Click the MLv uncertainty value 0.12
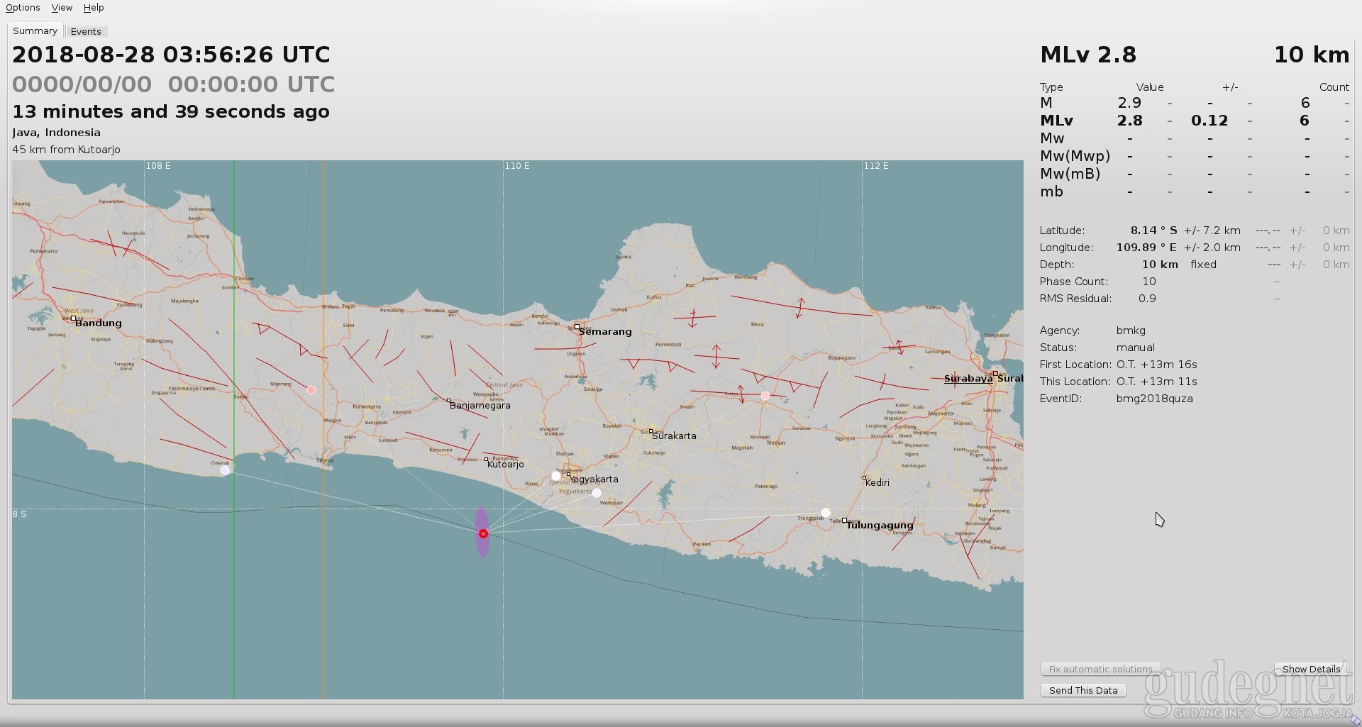Image resolution: width=1362 pixels, height=727 pixels. click(x=1209, y=121)
